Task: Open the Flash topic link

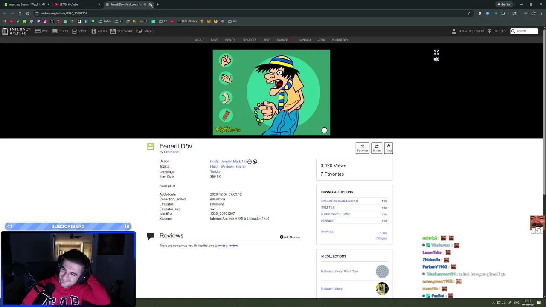Action: click(x=214, y=167)
